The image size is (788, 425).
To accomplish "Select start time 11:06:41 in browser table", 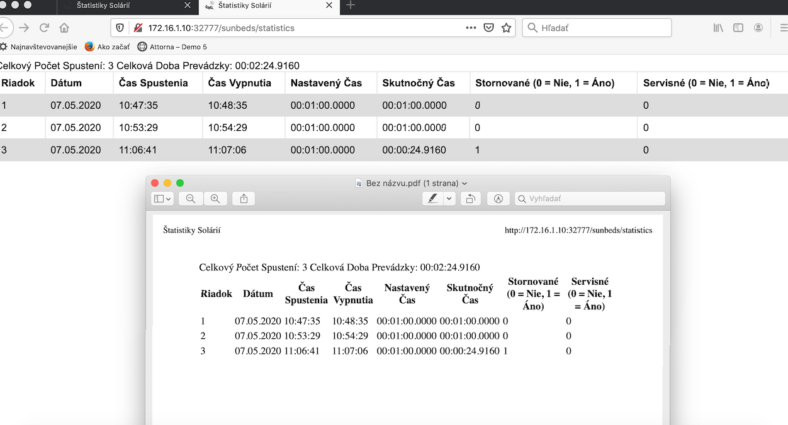I will click(x=138, y=150).
